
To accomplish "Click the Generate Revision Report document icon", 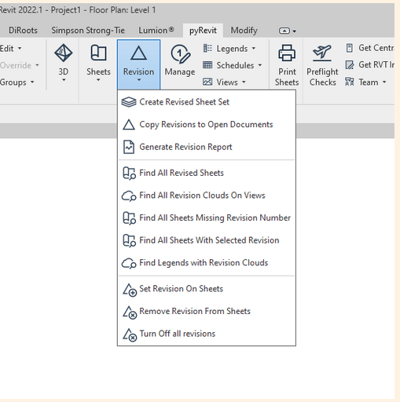I will [129, 147].
